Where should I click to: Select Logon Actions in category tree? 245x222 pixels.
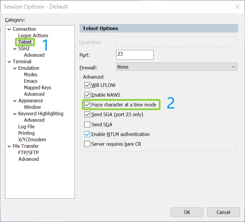(33, 36)
